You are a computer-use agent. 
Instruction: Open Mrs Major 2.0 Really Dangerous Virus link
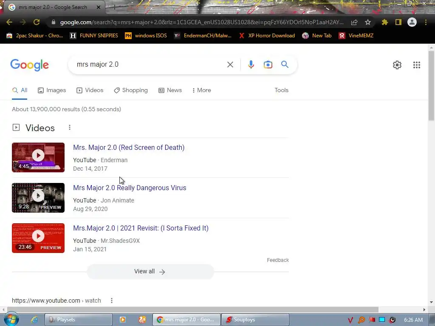click(130, 188)
